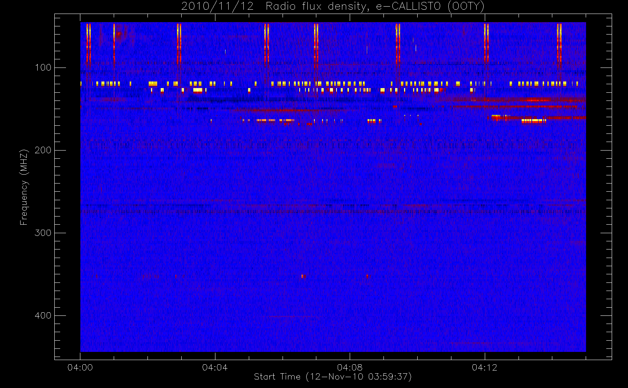Click the 04:04 time tick label
The width and height of the screenshot is (628, 388).
(215, 367)
